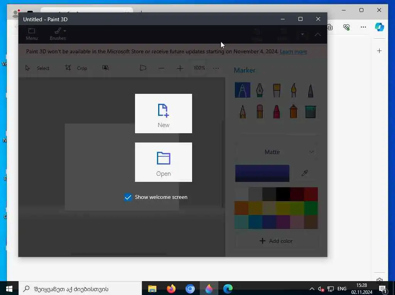
Task: Open the notification center icon
Action: click(x=382, y=289)
